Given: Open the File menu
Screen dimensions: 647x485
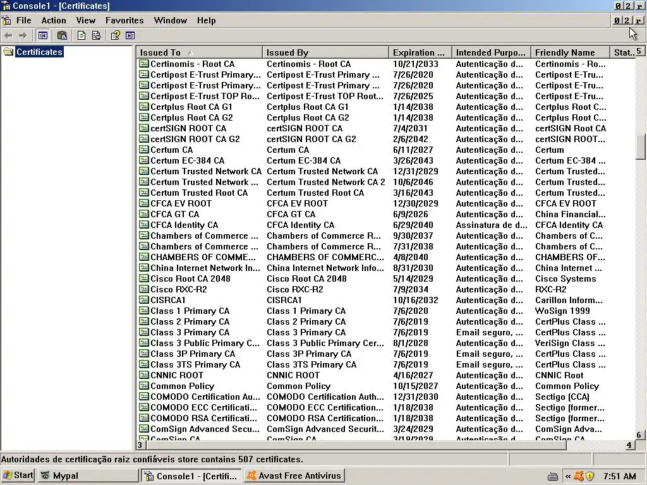Looking at the screenshot, I should tap(23, 20).
